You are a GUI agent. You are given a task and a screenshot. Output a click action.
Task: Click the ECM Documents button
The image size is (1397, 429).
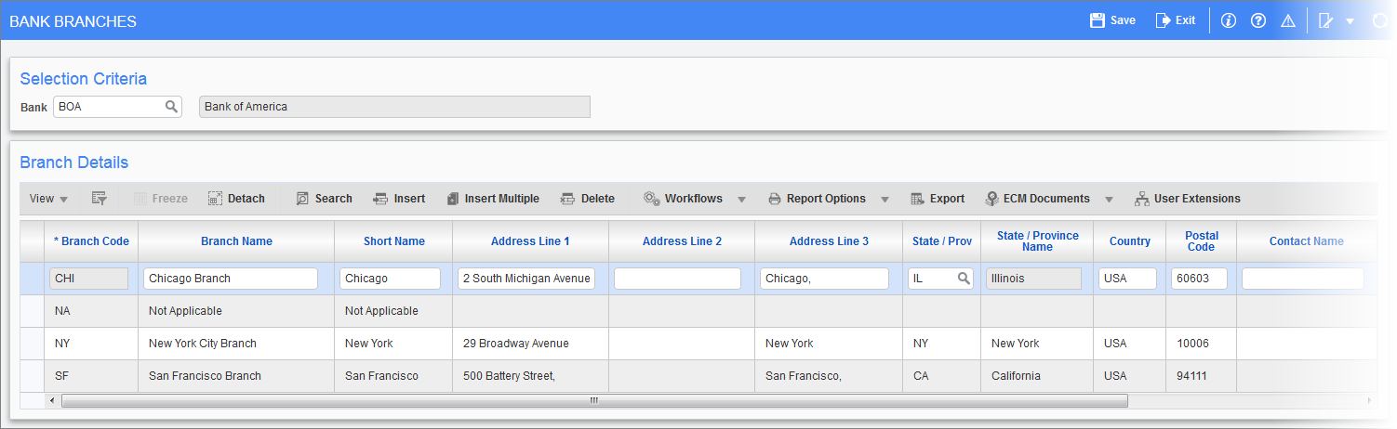(x=1037, y=199)
